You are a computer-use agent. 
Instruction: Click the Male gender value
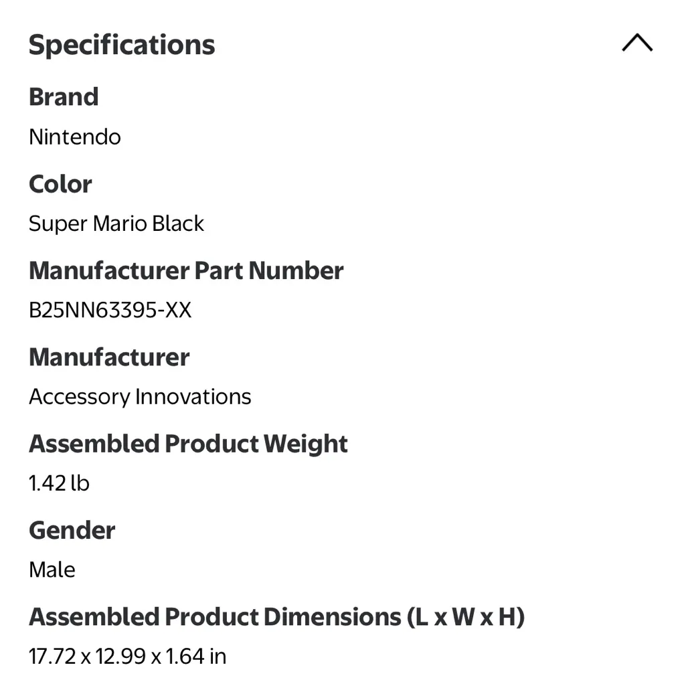click(52, 570)
